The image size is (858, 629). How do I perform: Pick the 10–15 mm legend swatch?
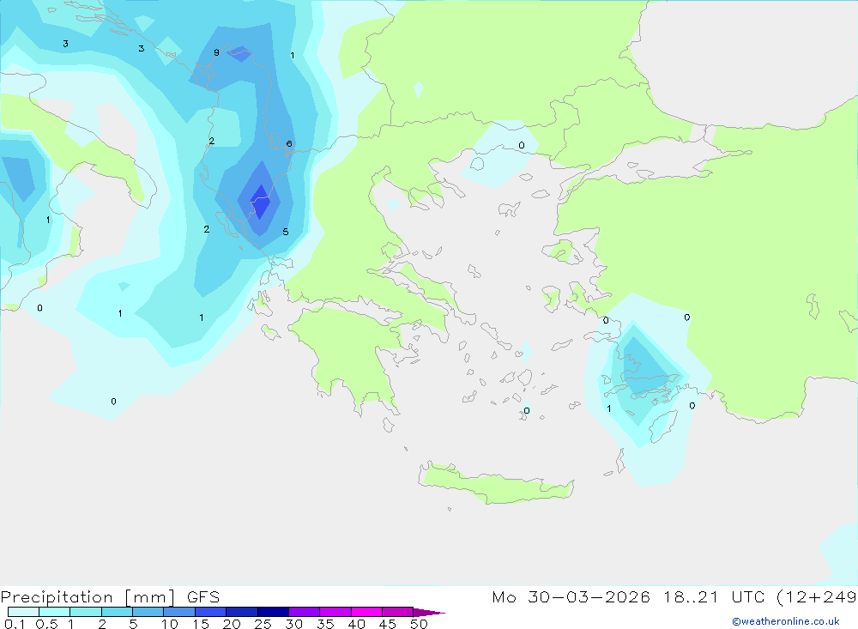coord(179,612)
